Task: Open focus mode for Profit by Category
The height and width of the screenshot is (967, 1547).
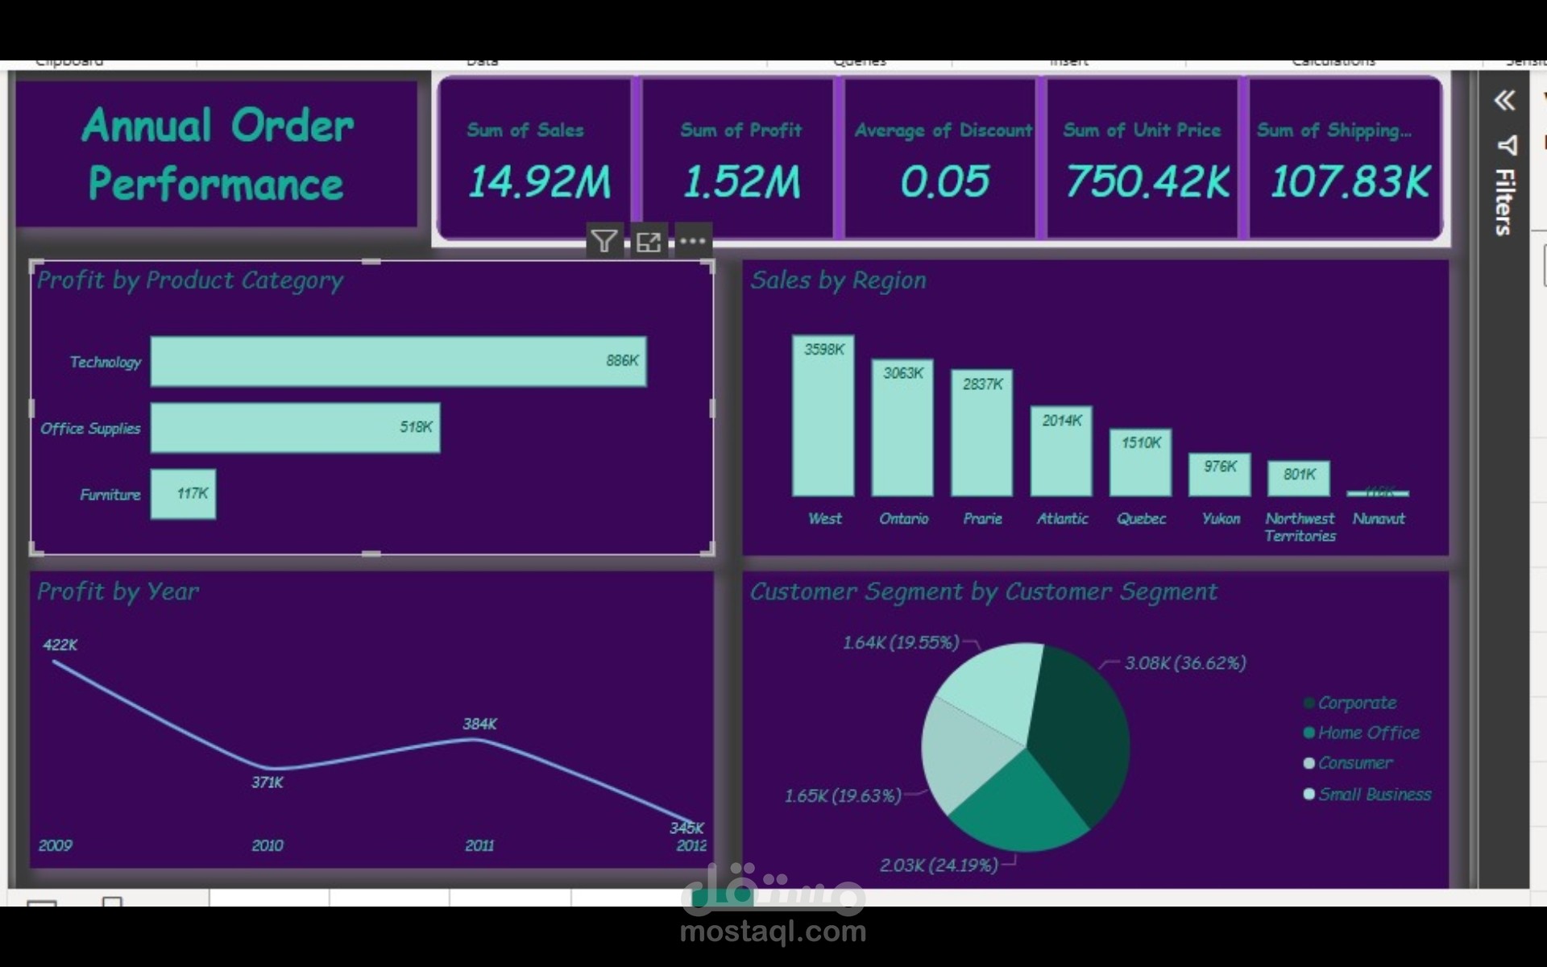Action: [648, 241]
